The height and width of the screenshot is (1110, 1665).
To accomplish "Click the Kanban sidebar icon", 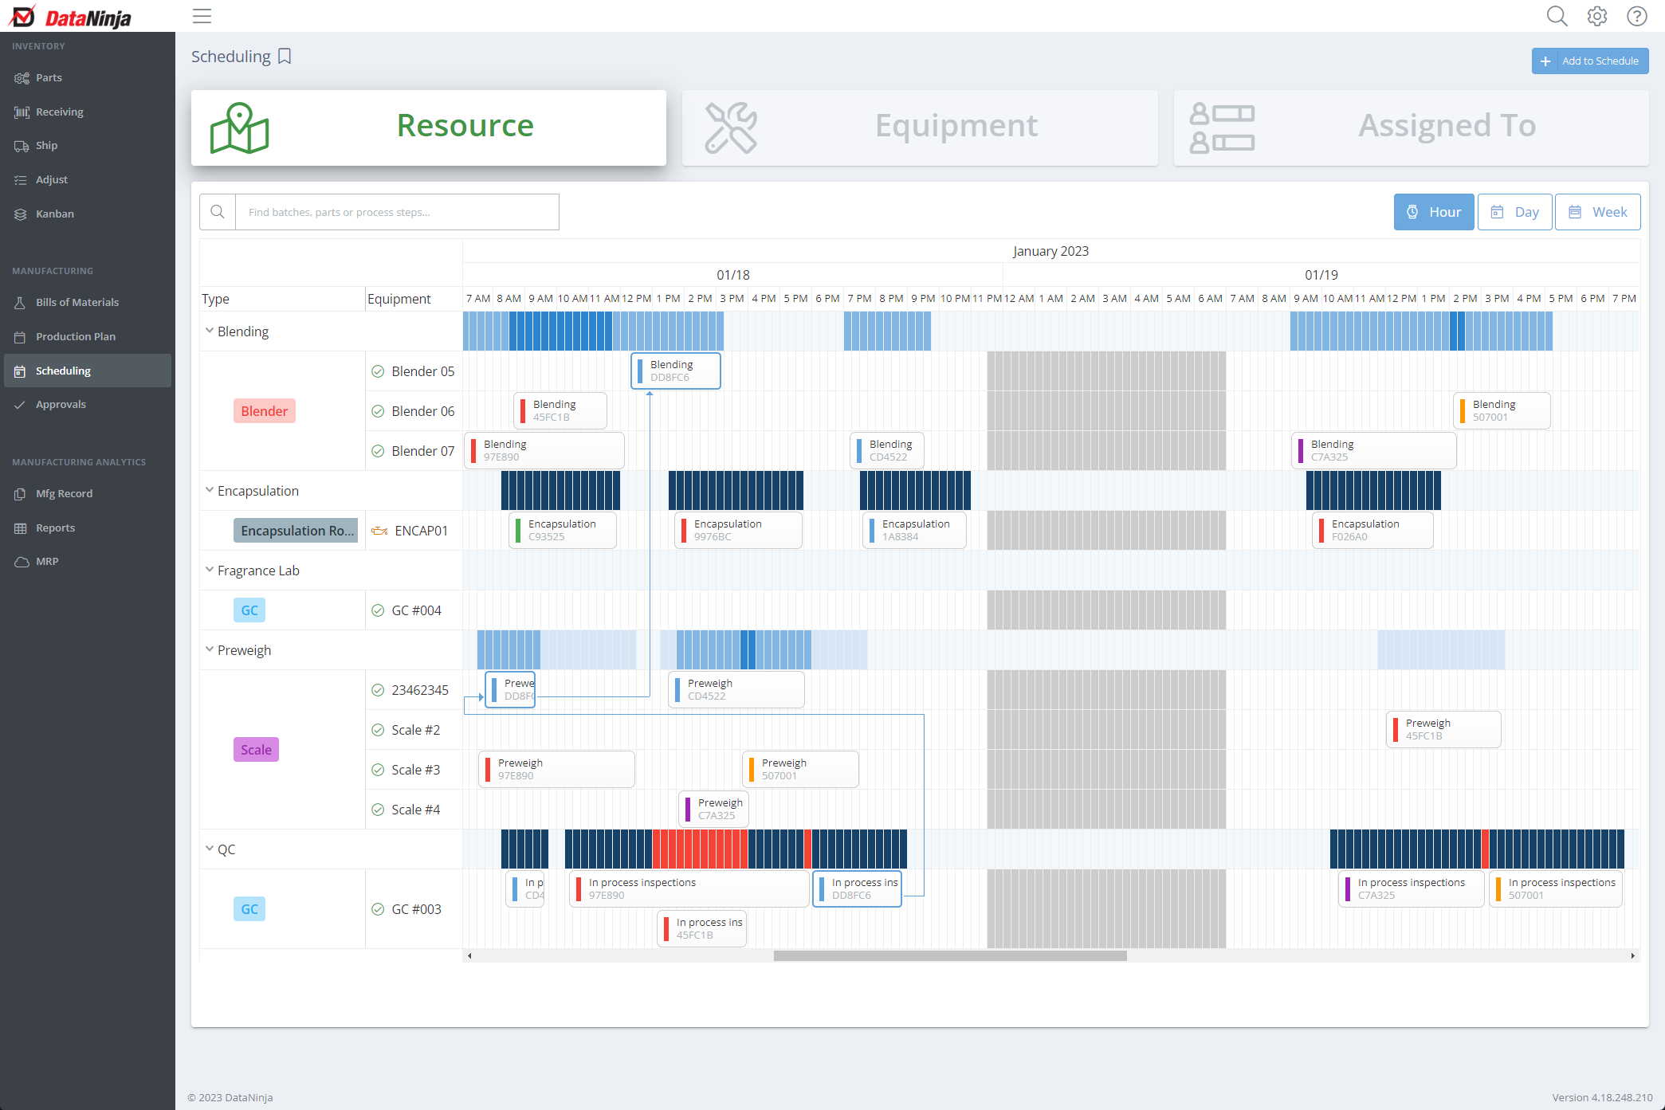I will pyautogui.click(x=21, y=214).
